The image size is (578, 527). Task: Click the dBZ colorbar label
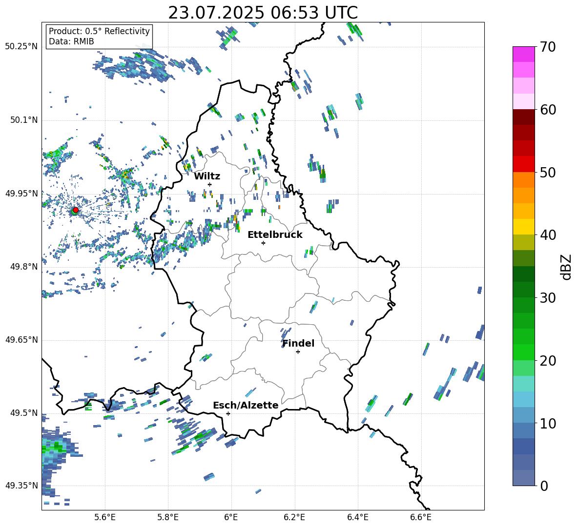pos(567,267)
